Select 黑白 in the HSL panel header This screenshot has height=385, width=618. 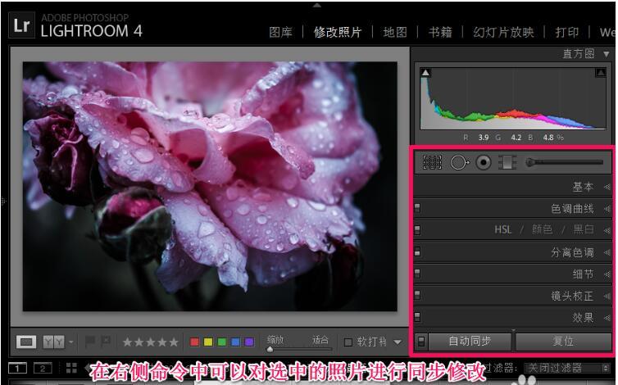[584, 229]
